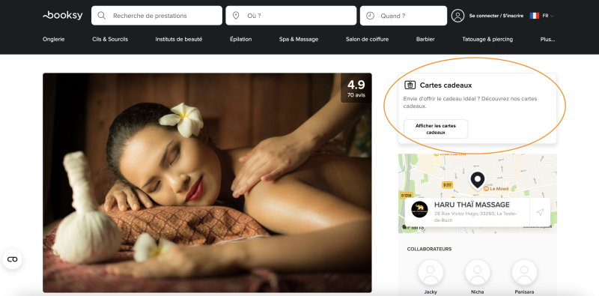
Task: Click the search magnifier icon
Action: pos(102,16)
